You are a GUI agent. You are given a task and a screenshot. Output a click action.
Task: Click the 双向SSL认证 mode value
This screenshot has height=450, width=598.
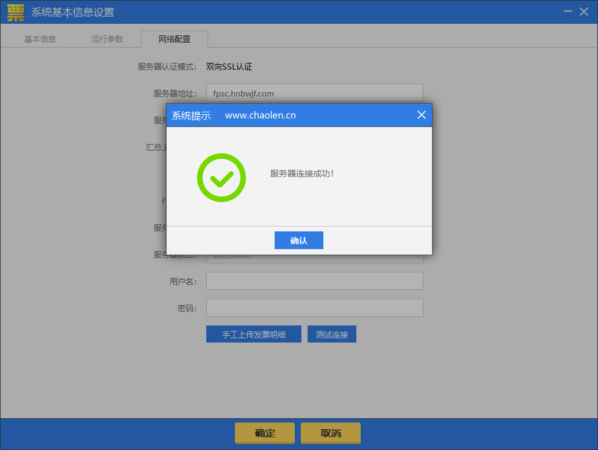click(229, 67)
